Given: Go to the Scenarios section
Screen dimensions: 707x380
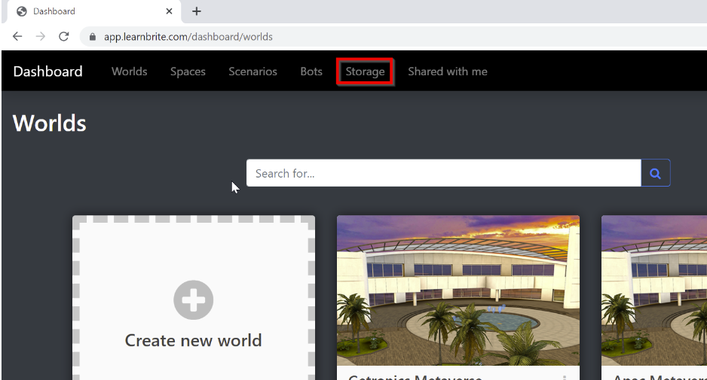Looking at the screenshot, I should pyautogui.click(x=252, y=71).
